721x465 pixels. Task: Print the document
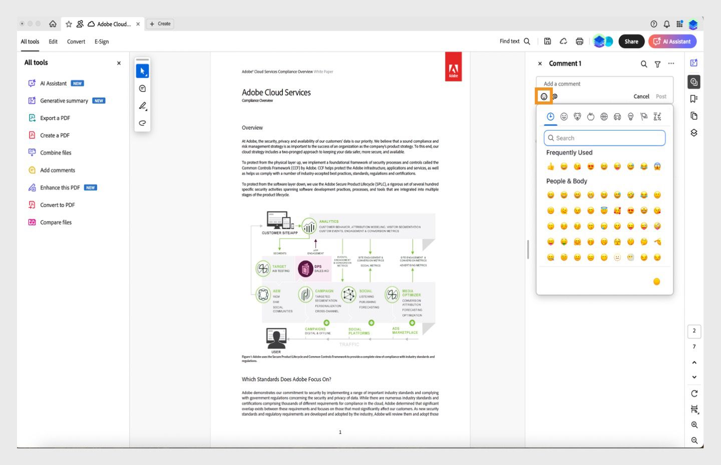pyautogui.click(x=579, y=41)
